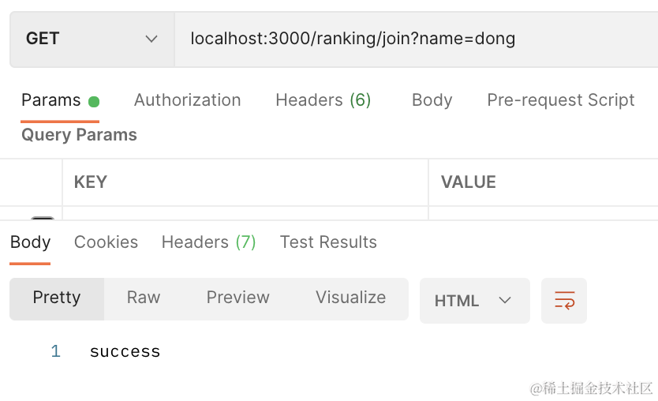Viewport: 658px width, 401px height.
Task: Open the Visualize response view
Action: [350, 298]
